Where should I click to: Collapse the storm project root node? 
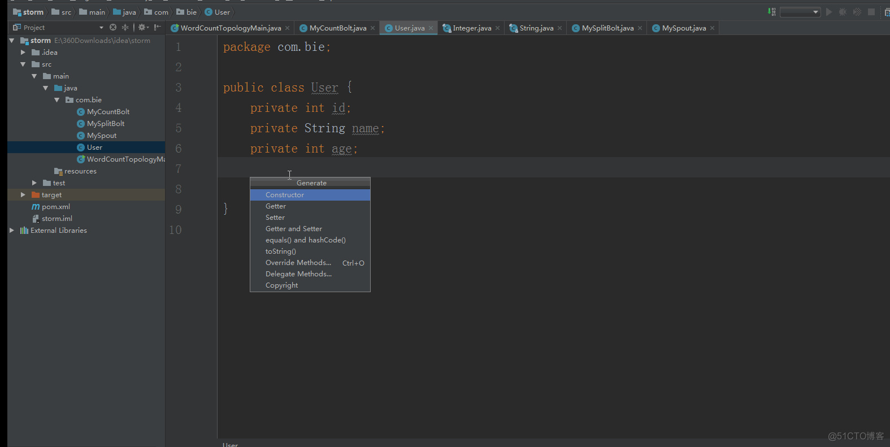(12, 41)
